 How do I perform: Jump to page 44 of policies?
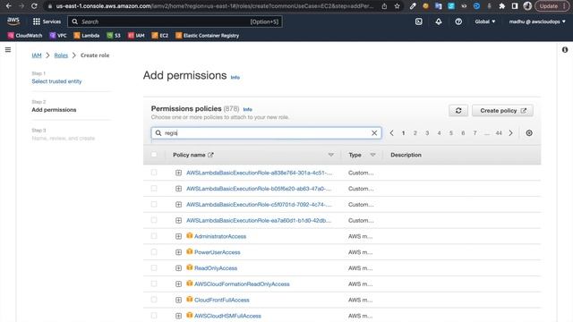click(x=499, y=133)
